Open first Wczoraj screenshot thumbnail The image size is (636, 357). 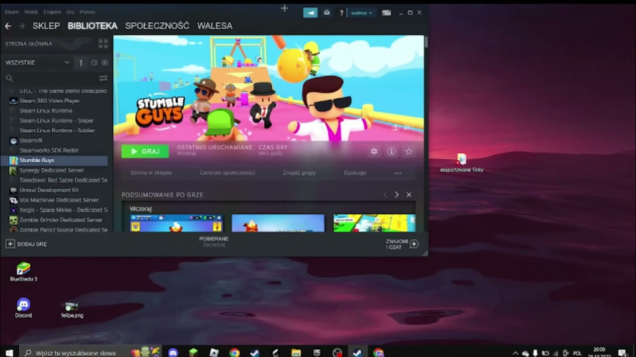point(176,223)
